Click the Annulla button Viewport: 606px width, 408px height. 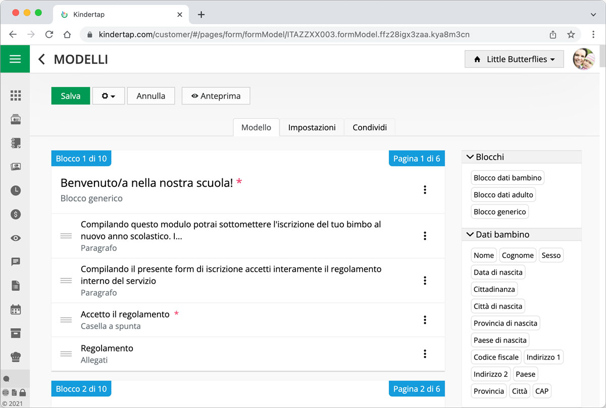point(150,96)
